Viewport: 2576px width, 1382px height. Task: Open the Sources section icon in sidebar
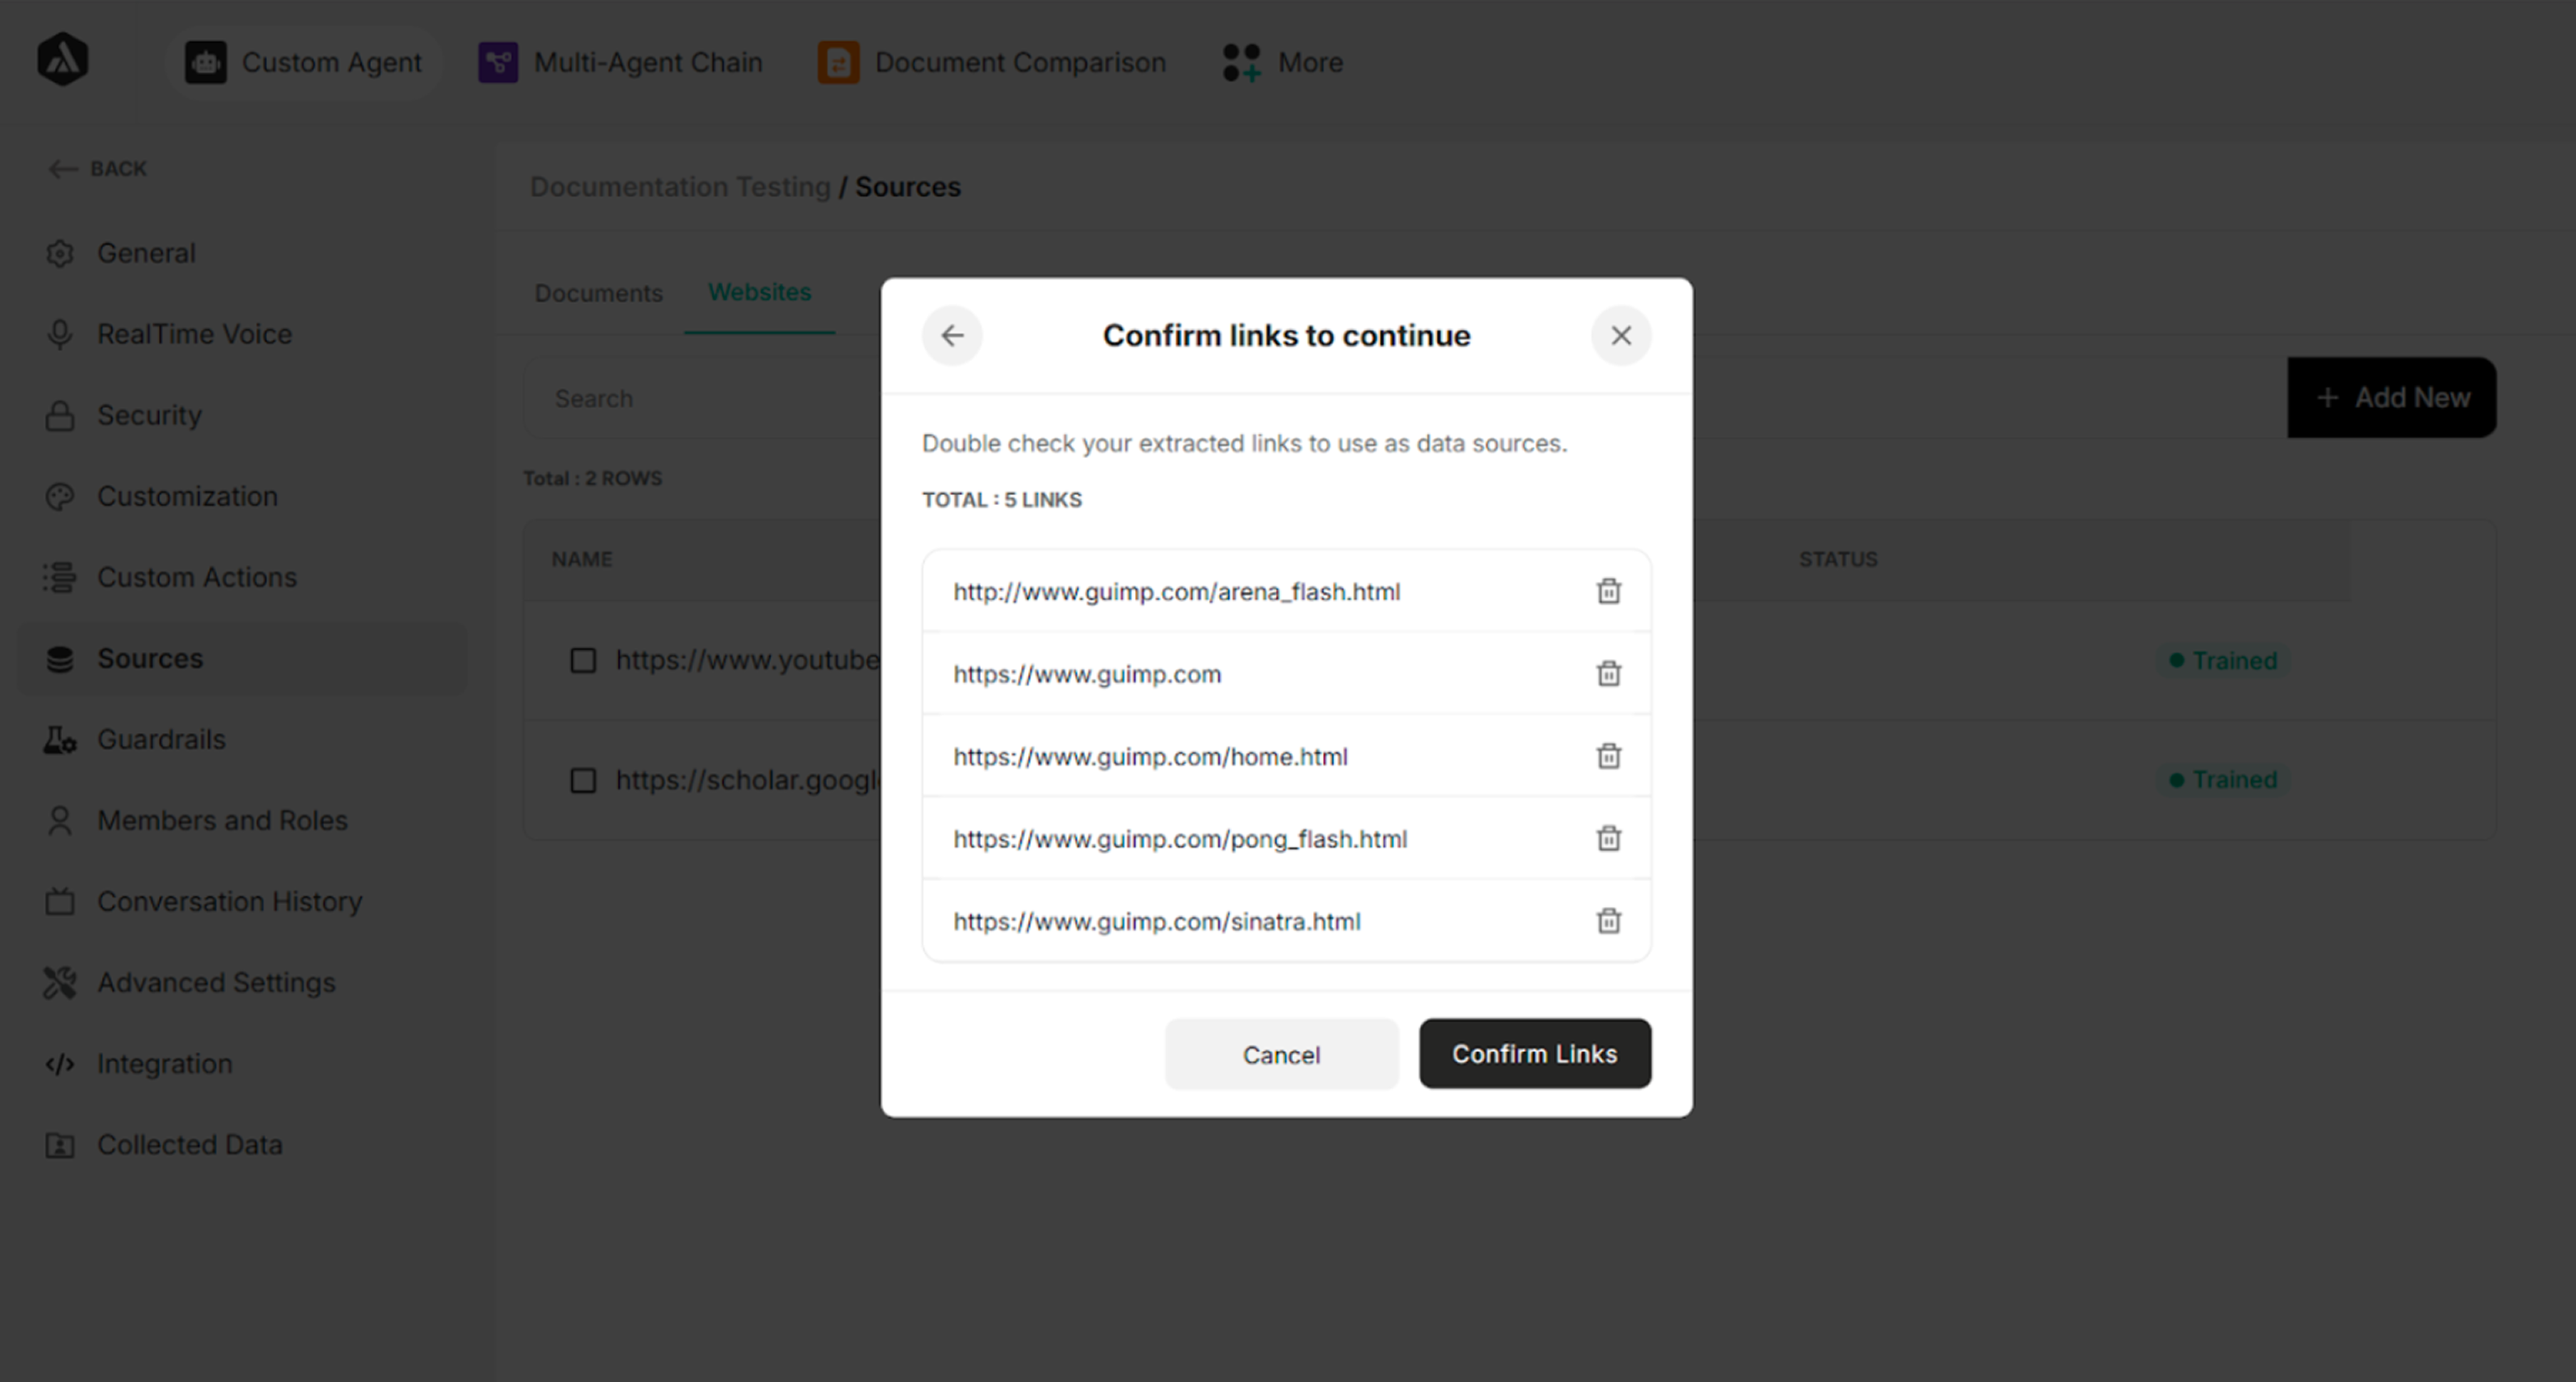click(x=59, y=658)
